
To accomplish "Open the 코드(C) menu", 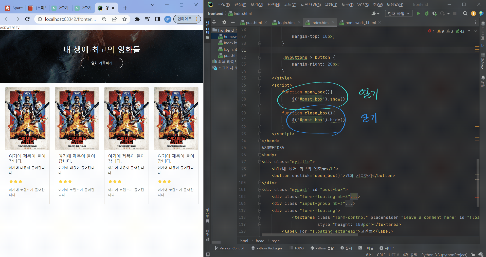I will coord(290,5).
